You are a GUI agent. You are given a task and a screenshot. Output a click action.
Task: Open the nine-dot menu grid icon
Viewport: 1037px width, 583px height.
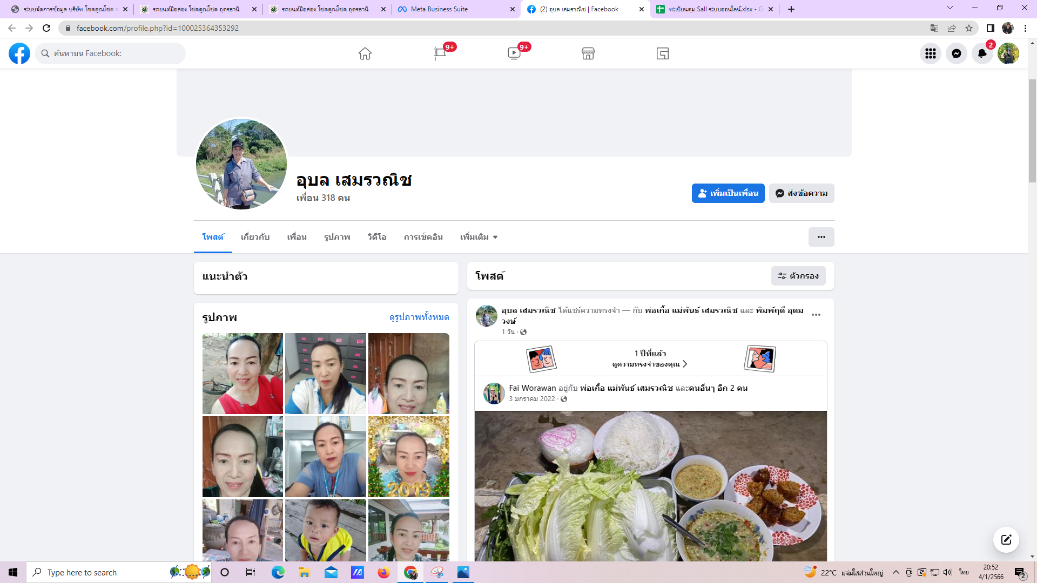(x=930, y=53)
